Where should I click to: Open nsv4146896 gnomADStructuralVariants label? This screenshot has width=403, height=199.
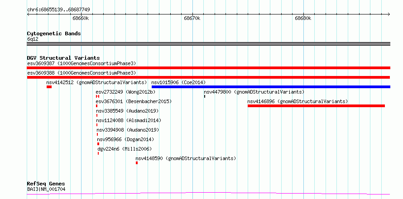tap(297, 101)
